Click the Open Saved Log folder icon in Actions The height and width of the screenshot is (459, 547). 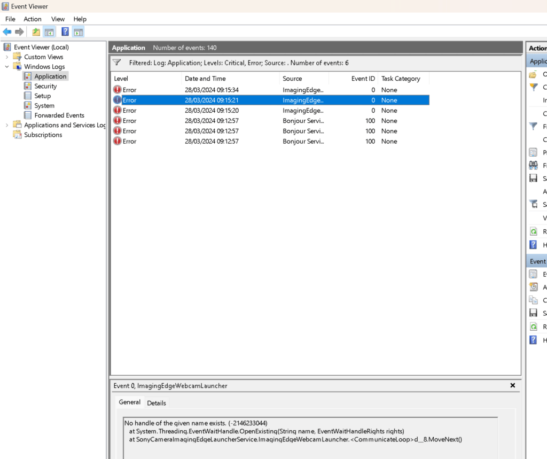pos(533,74)
